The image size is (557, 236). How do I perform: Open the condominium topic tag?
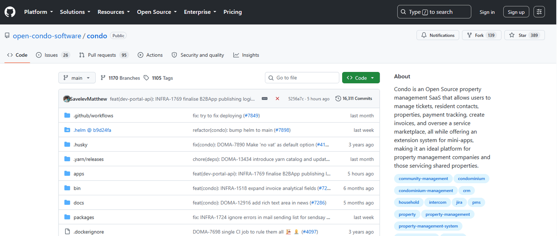pyautogui.click(x=472, y=179)
